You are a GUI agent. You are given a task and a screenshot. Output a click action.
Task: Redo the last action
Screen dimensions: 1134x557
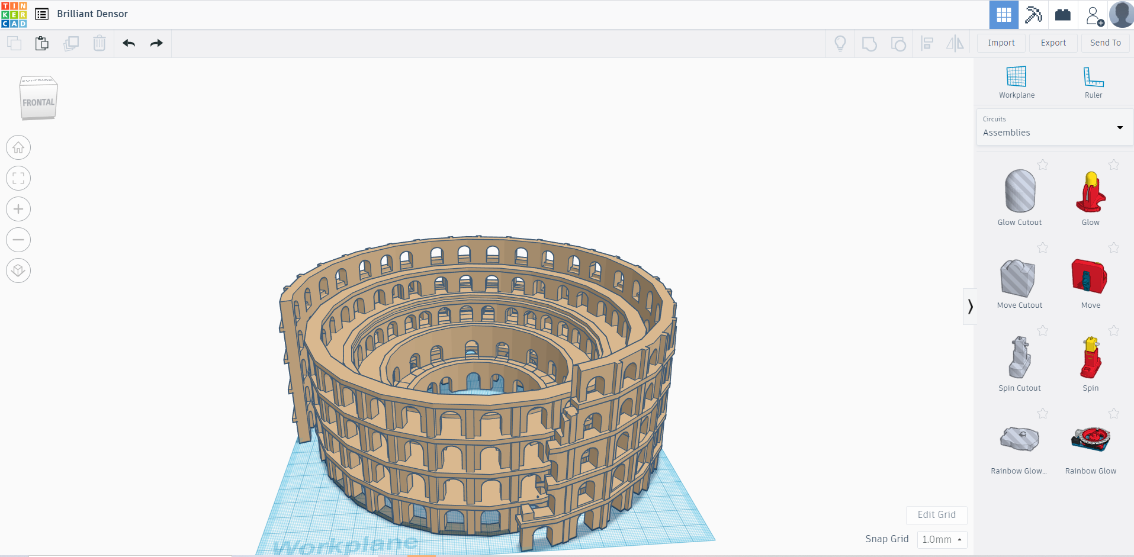click(156, 43)
